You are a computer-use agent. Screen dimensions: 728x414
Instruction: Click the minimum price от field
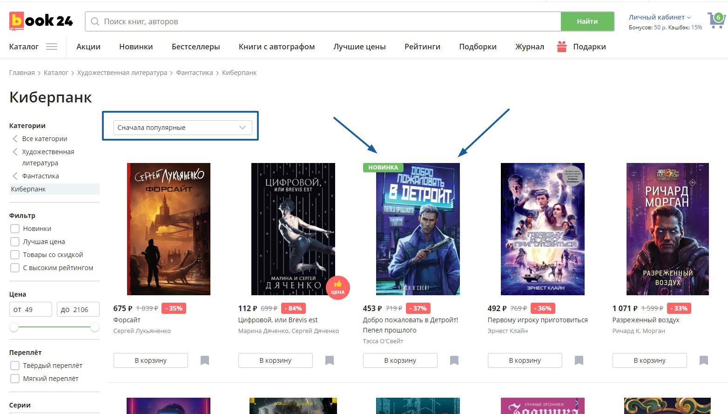(x=31, y=309)
